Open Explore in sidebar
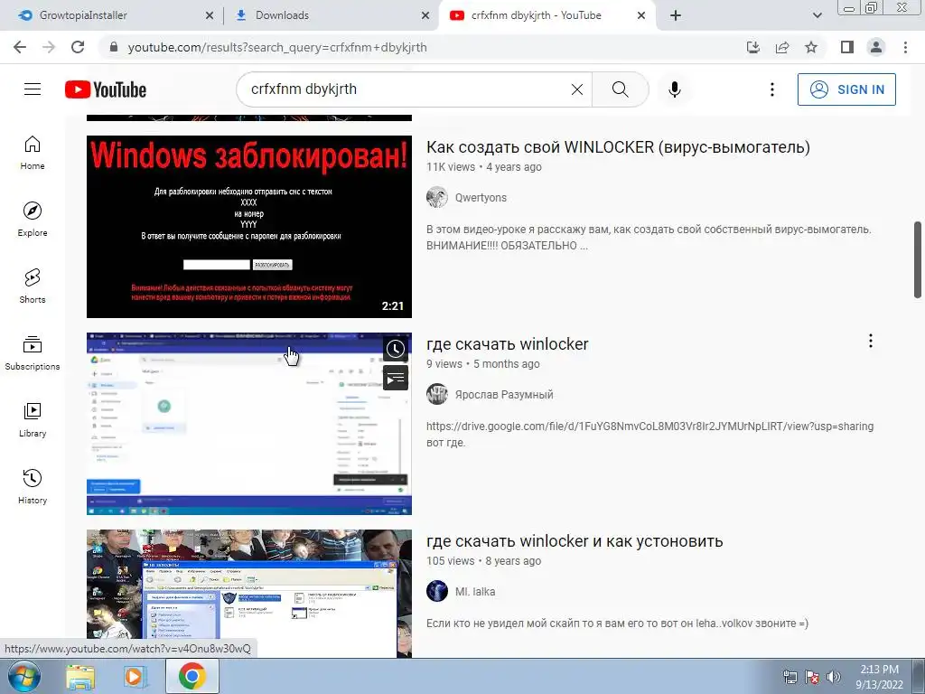This screenshot has height=694, width=925. [x=33, y=220]
